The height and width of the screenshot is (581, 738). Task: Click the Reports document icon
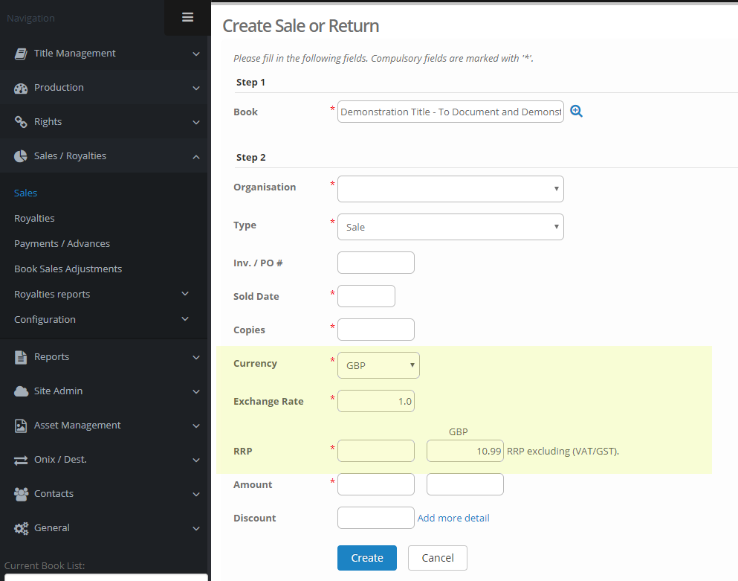pos(21,357)
